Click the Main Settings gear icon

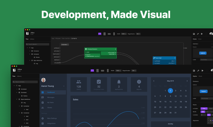42,118
